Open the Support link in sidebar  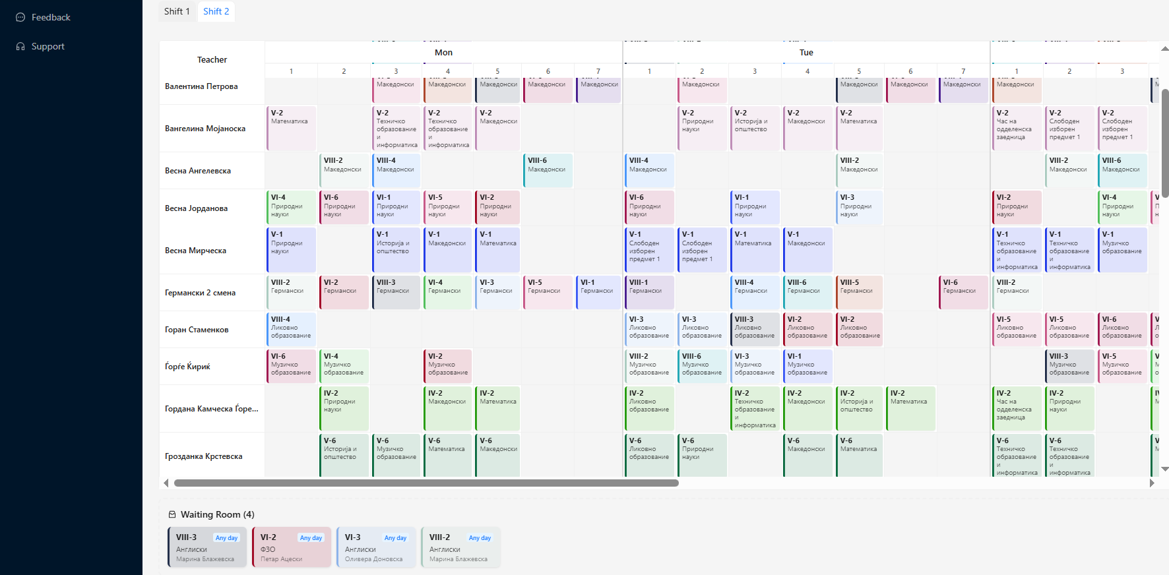point(48,46)
